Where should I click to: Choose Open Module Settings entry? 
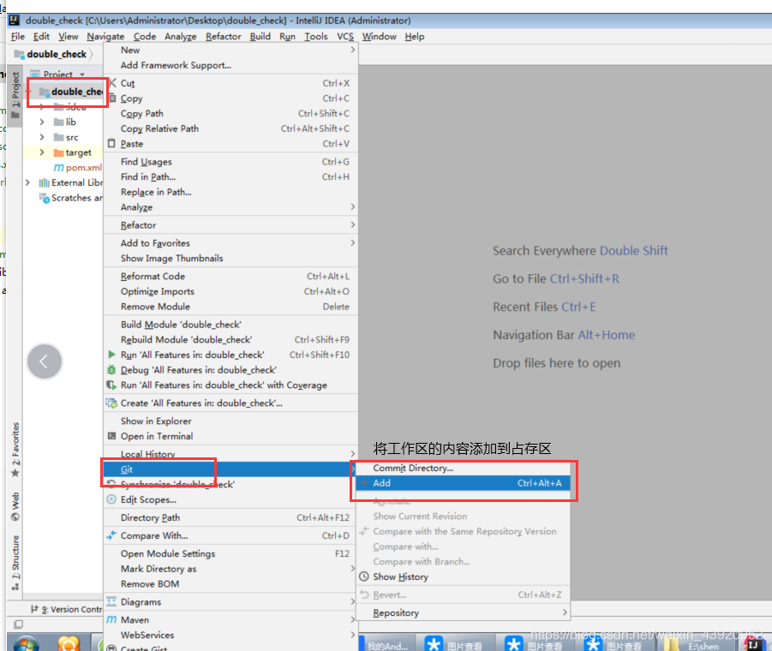tap(230, 553)
